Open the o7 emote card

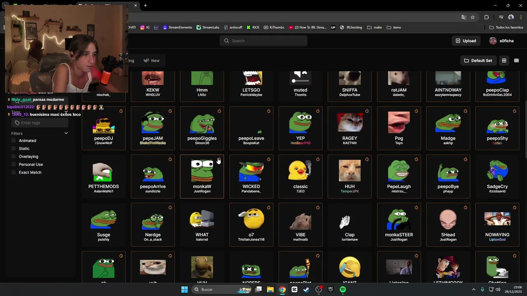[x=251, y=225]
